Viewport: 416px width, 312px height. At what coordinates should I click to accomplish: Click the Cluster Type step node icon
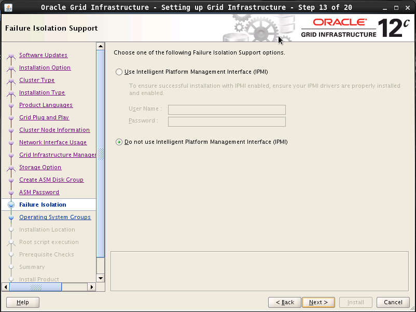(x=11, y=80)
